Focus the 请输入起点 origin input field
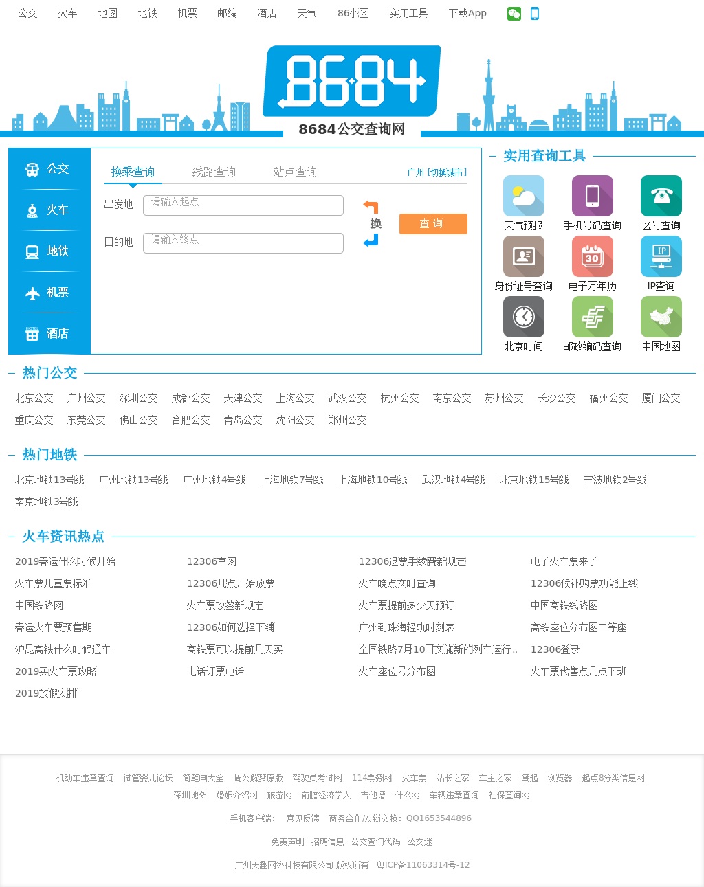This screenshot has width=704, height=887. [243, 205]
